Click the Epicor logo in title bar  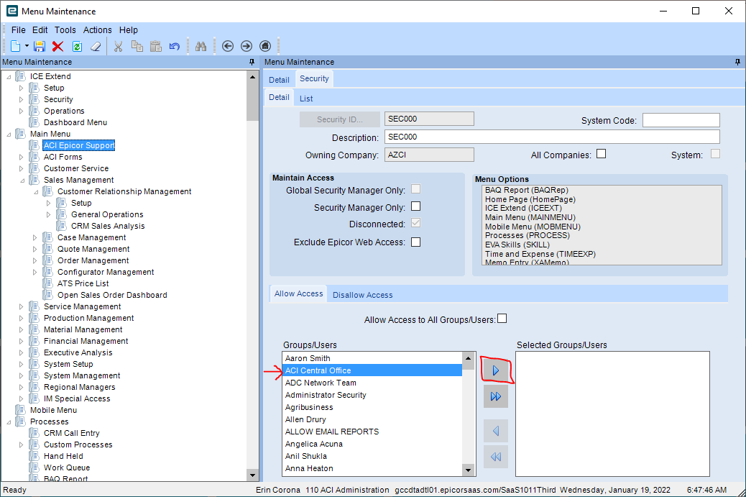pos(11,11)
